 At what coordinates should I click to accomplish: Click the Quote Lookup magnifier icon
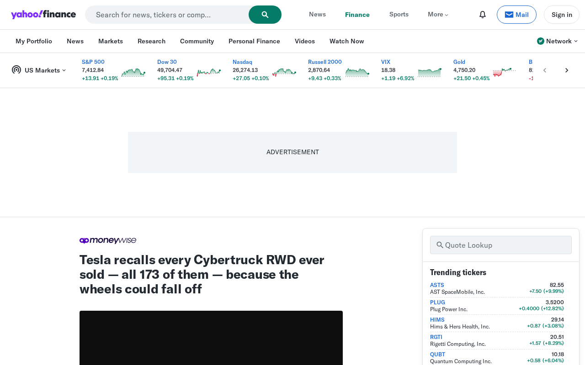point(440,245)
